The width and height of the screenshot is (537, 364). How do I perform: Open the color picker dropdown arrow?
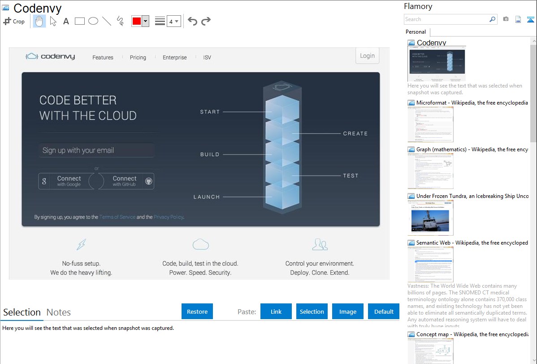(145, 21)
